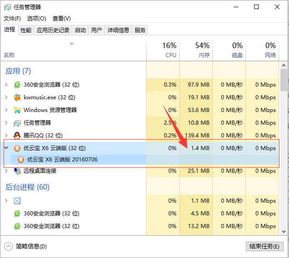Open the 查看(V) menu
The width and height of the screenshot is (289, 258).
tap(62, 19)
